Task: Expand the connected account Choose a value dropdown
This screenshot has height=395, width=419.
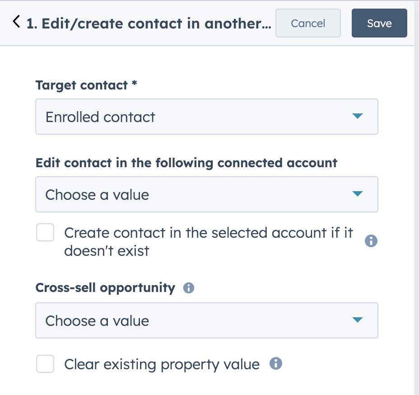Action: pyautogui.click(x=207, y=194)
